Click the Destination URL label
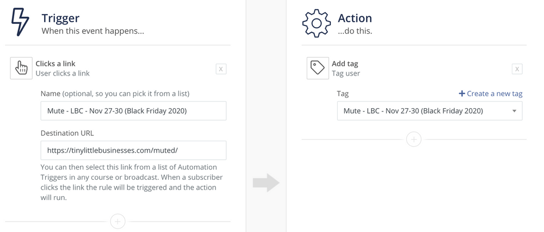The image size is (544, 232). 67,133
